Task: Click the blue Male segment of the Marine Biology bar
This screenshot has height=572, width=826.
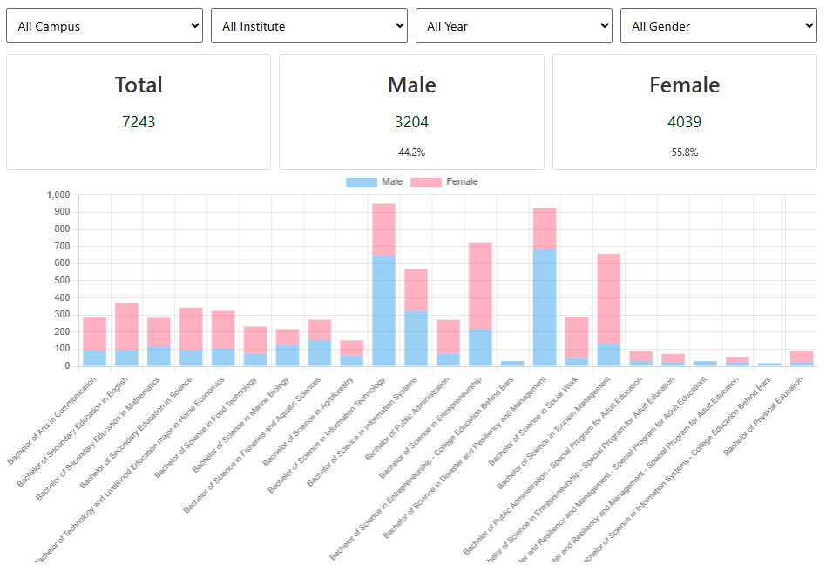Action: [x=288, y=355]
